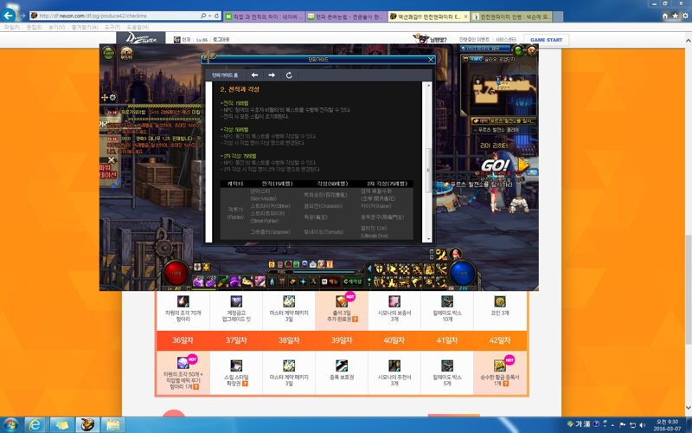Close the game guide window

pos(431,59)
